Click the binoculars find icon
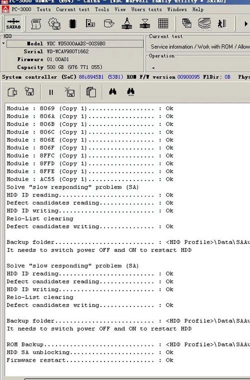Viewport: 250px width, 380px height. 112,91
